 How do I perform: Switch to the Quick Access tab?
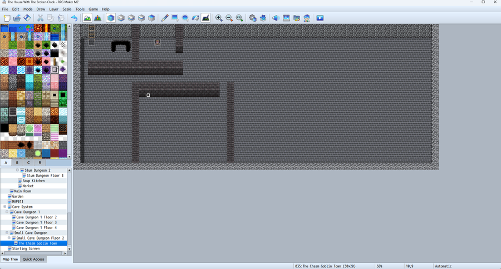click(33, 259)
